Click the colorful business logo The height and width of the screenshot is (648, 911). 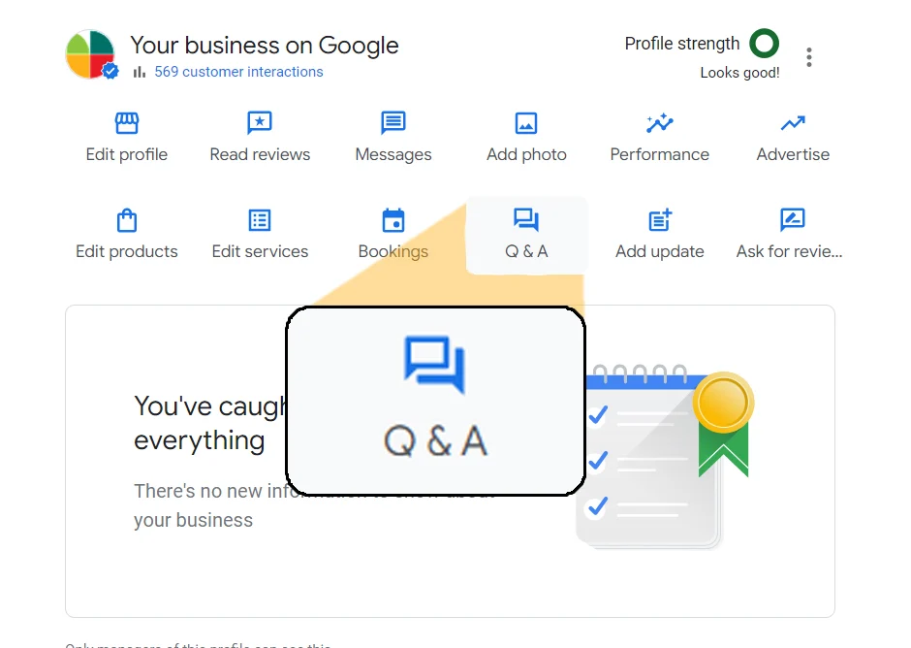tap(89, 53)
